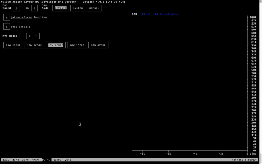Open the 6INFO tab
Image resolution: width=262 pixels, height=164 pixels.
point(57,160)
